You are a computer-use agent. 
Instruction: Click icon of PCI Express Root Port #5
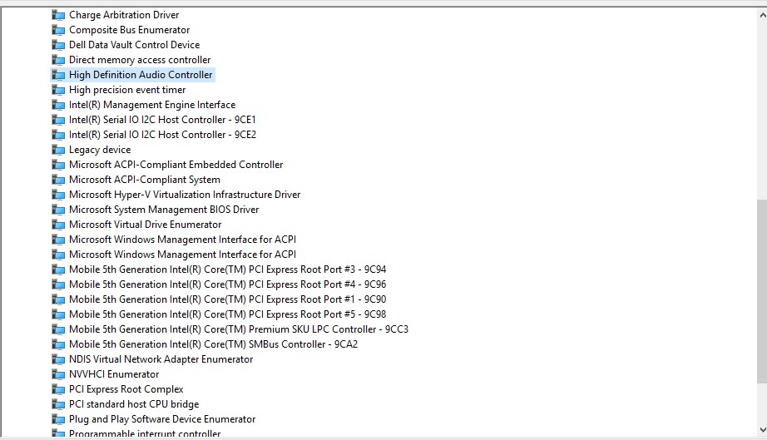[x=58, y=315]
